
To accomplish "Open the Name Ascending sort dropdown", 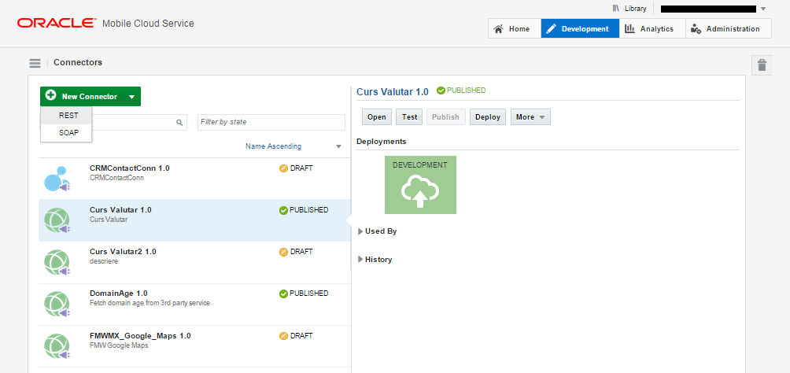I will (x=338, y=146).
